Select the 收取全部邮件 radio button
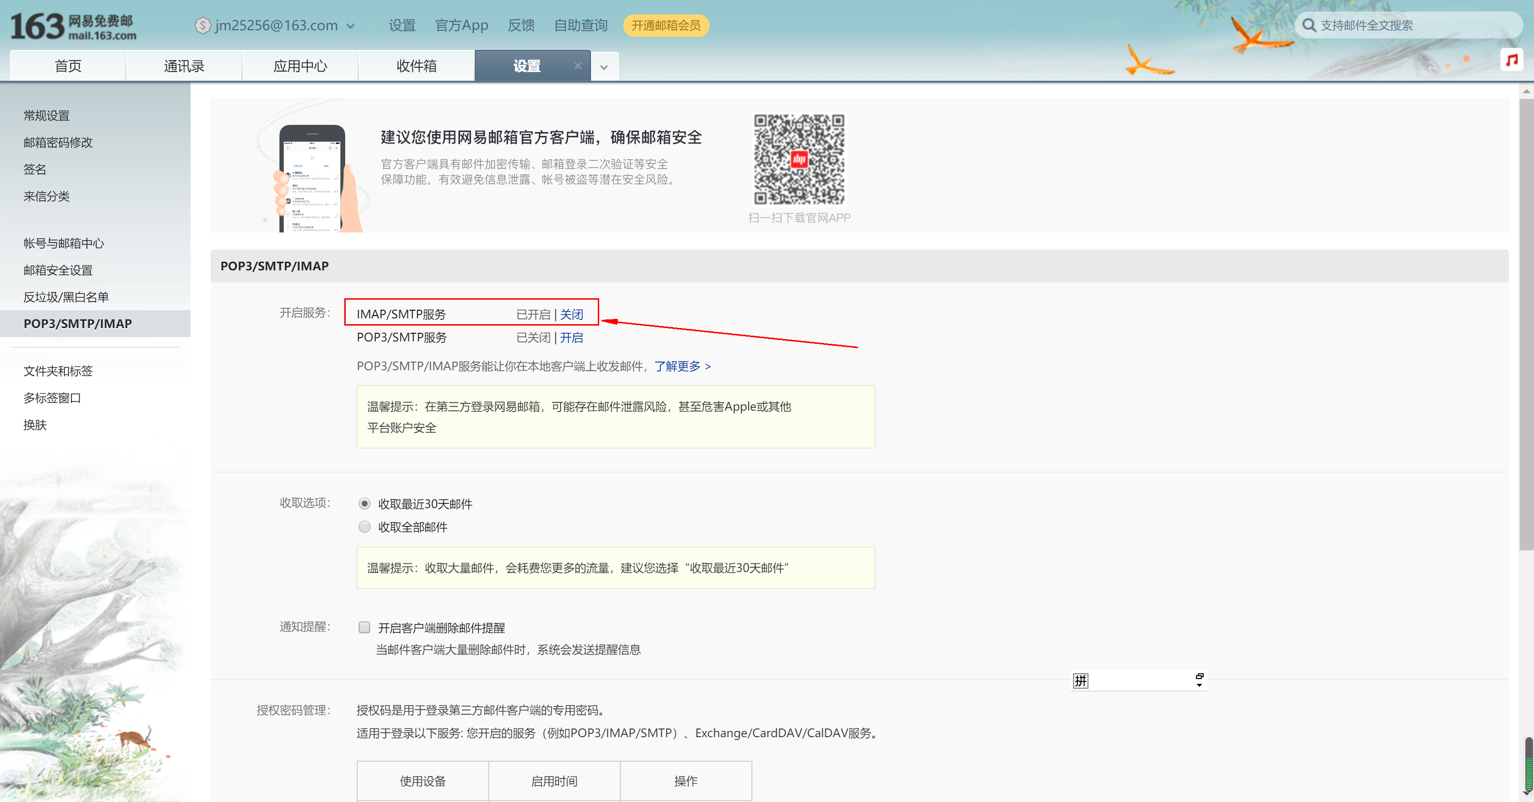 point(364,527)
